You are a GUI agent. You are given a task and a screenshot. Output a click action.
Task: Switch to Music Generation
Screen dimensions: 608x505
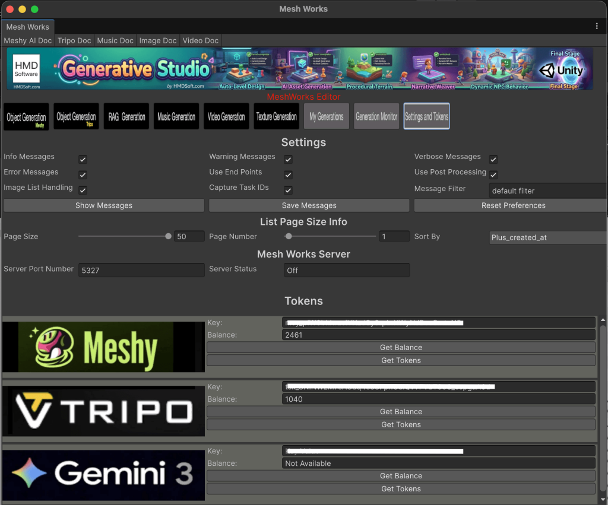tap(176, 116)
